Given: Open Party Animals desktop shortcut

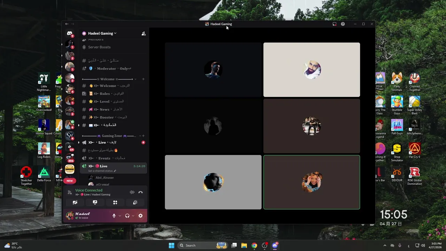Looking at the screenshot, I should [397, 82].
